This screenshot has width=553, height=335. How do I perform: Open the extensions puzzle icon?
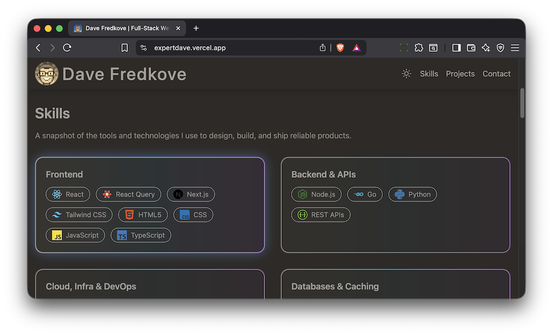pos(419,48)
